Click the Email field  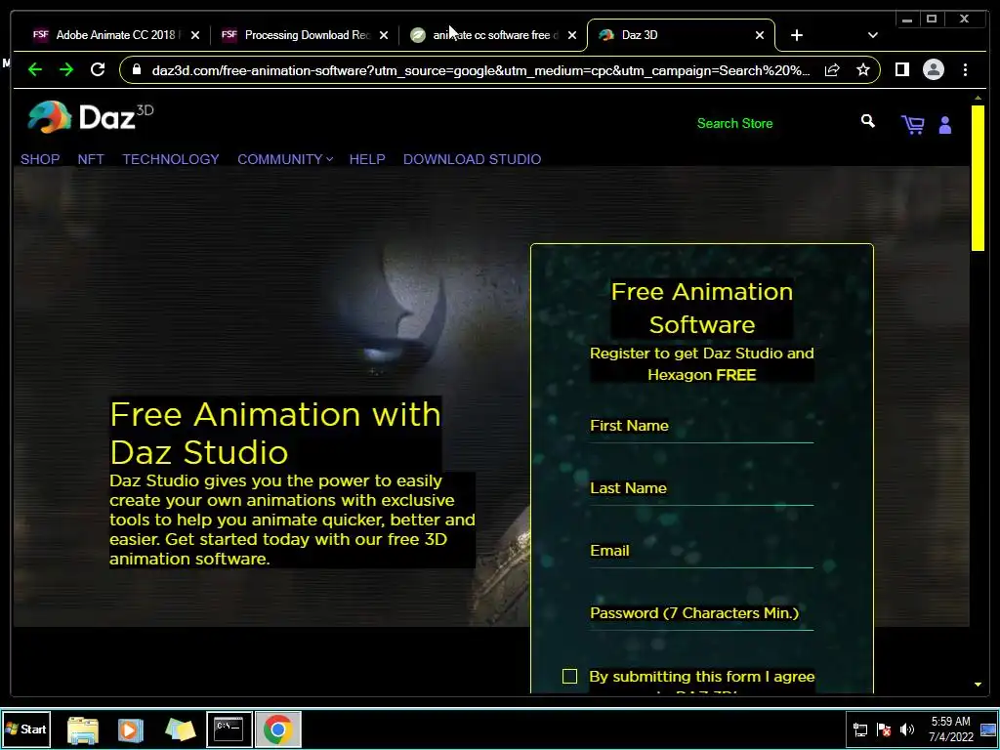[701, 552]
